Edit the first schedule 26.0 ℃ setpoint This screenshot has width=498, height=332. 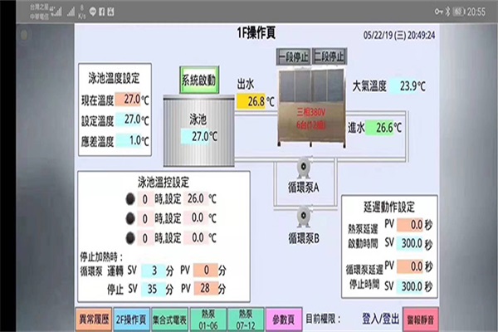pos(196,199)
